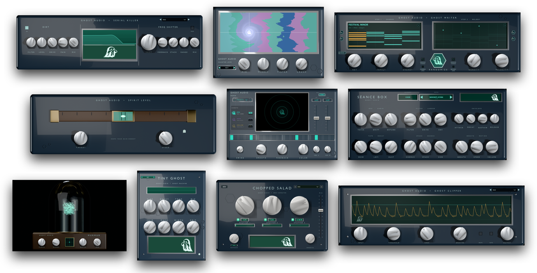Open the Choir category selector in Séance Box
The width and height of the screenshot is (537, 273).
point(408,97)
